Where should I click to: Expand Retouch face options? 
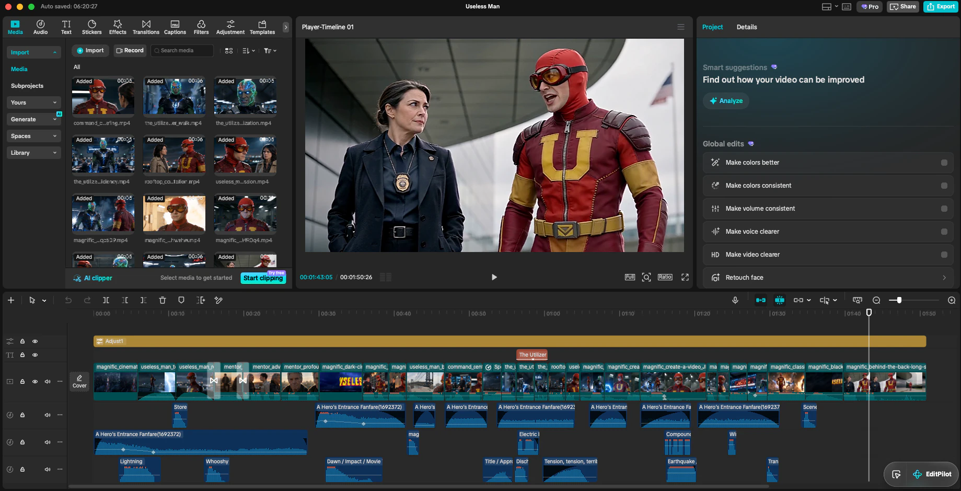click(944, 278)
